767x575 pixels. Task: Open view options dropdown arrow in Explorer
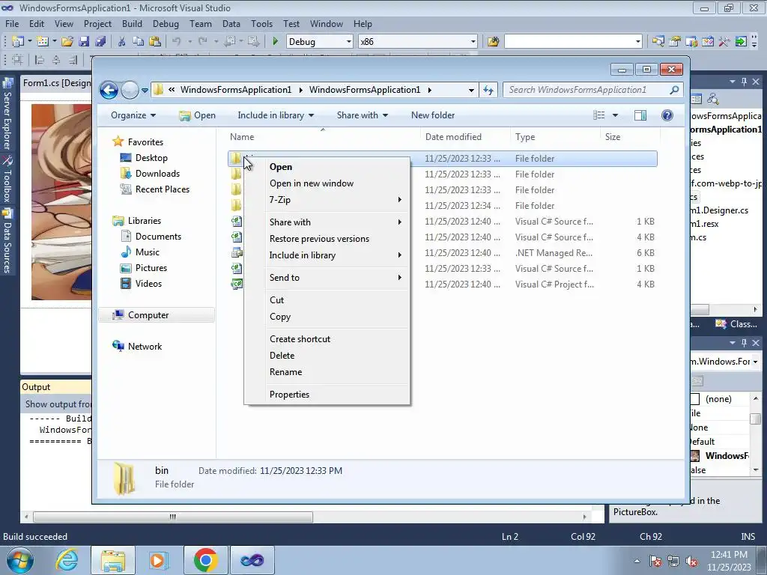tap(616, 115)
